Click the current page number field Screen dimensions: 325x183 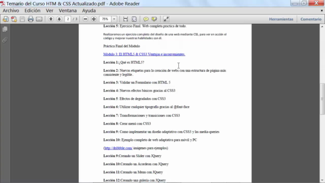68,19
